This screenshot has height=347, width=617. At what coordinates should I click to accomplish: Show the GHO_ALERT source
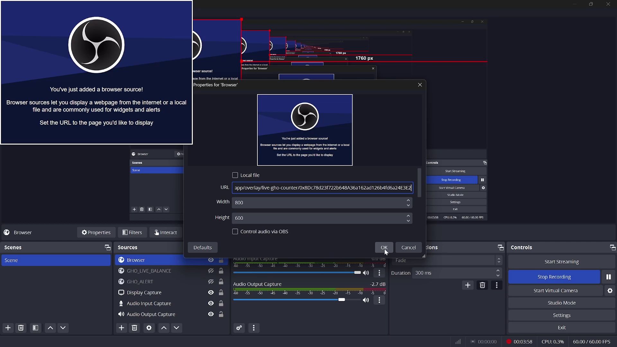coord(211,282)
